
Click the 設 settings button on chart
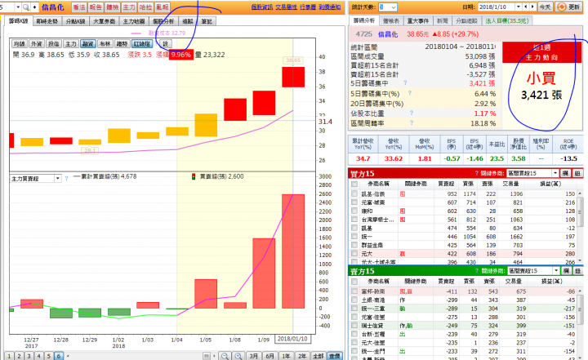[165, 44]
